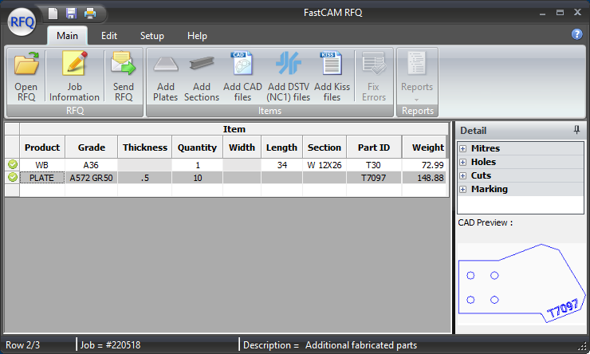Add Sections to the item list
Screen dimensions: 590x354
[202, 77]
